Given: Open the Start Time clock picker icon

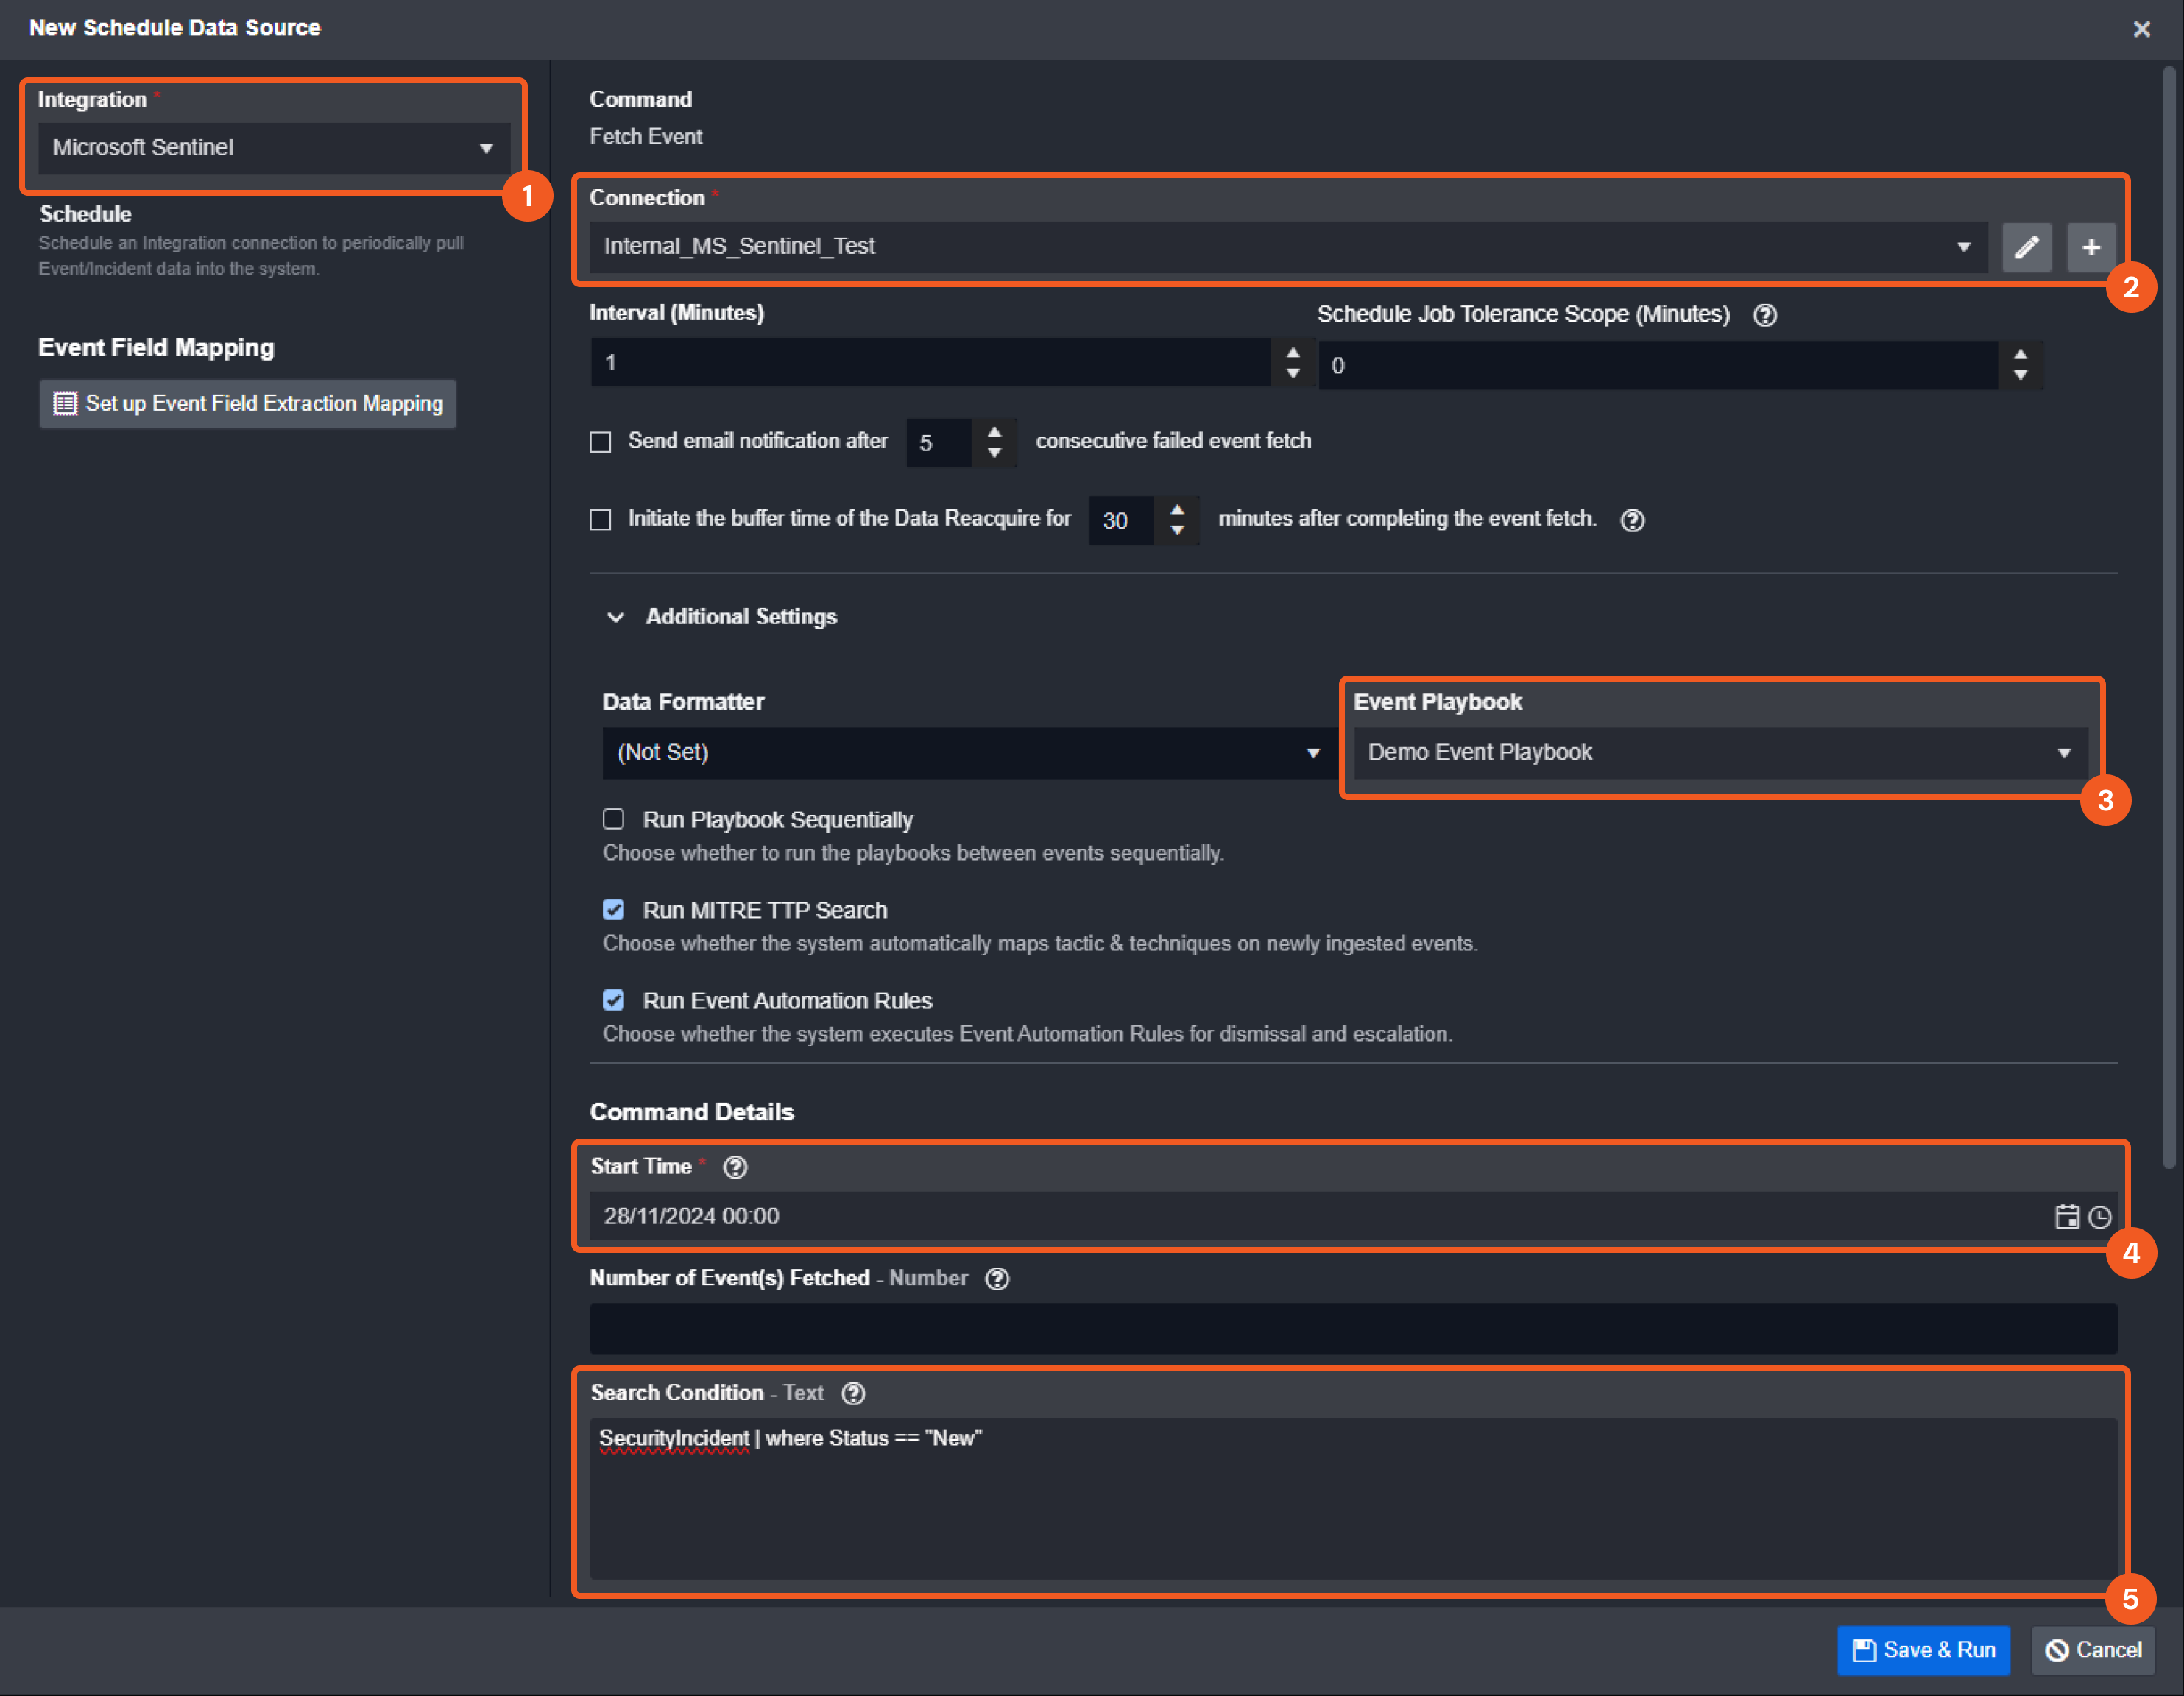Looking at the screenshot, I should click(x=2099, y=1216).
